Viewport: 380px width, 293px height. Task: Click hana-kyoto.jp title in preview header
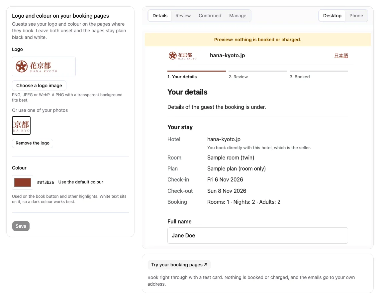[x=227, y=55]
